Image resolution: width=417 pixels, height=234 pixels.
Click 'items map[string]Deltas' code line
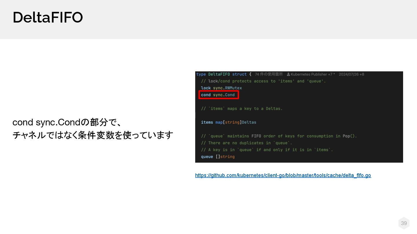(229, 122)
